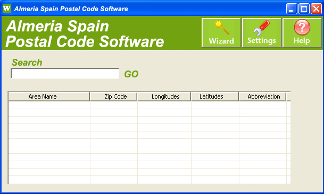Sort by the Zip Code column header
Image resolution: width=324 pixels, height=194 pixels.
113,96
